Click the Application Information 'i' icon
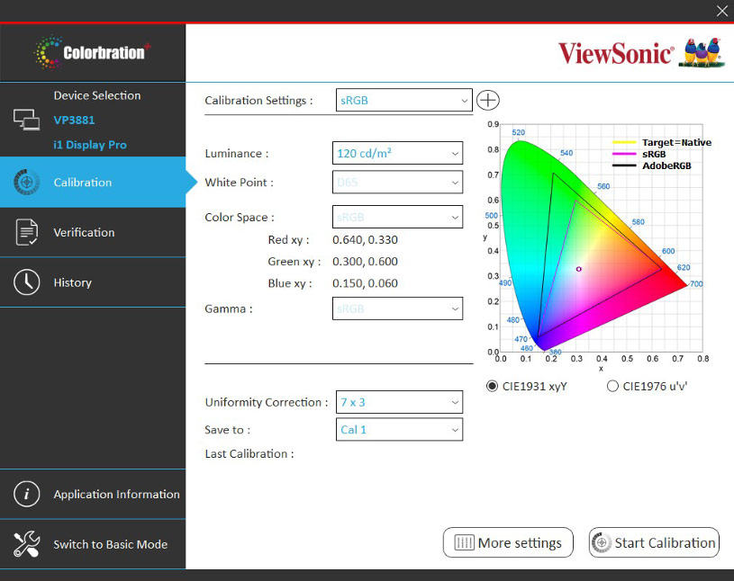This screenshot has height=581, width=734. point(27,494)
